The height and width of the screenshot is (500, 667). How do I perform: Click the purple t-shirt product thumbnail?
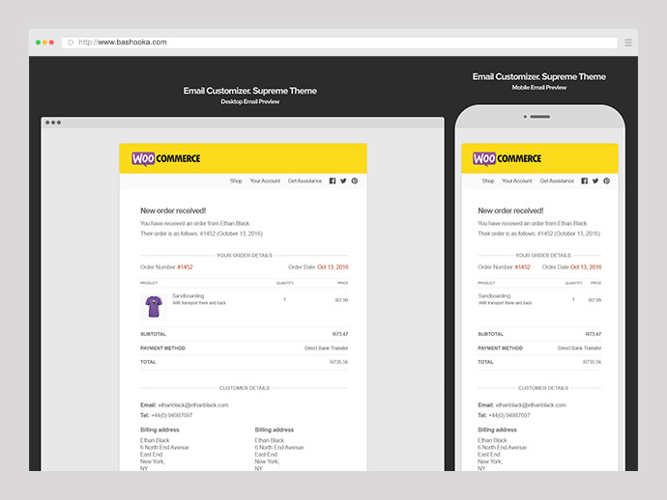click(x=154, y=306)
